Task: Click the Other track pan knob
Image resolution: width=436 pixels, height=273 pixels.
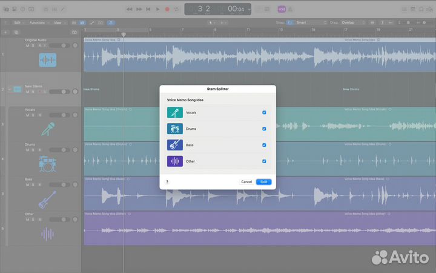Action: (x=75, y=220)
